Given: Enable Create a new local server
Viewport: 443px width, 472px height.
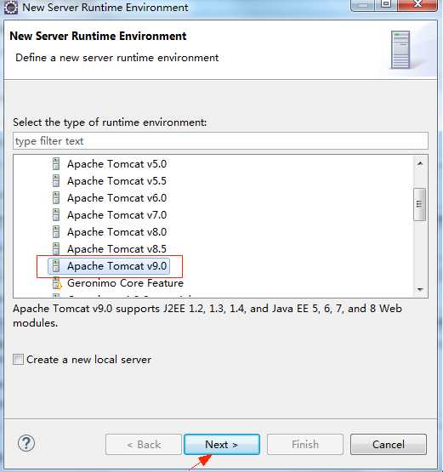Looking at the screenshot, I should 19,360.
